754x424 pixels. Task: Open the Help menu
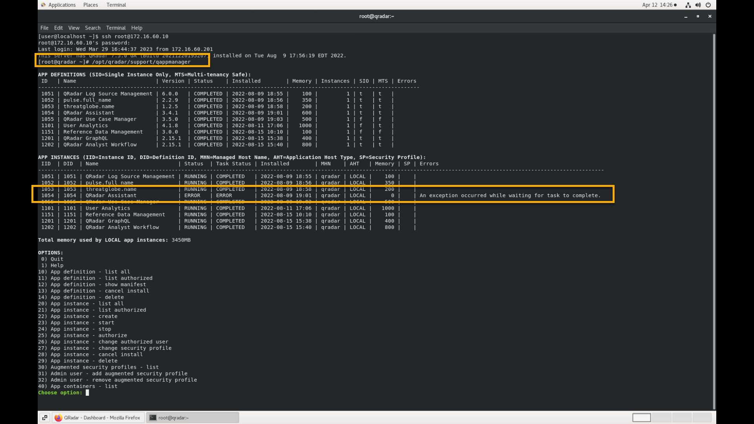[137, 28]
